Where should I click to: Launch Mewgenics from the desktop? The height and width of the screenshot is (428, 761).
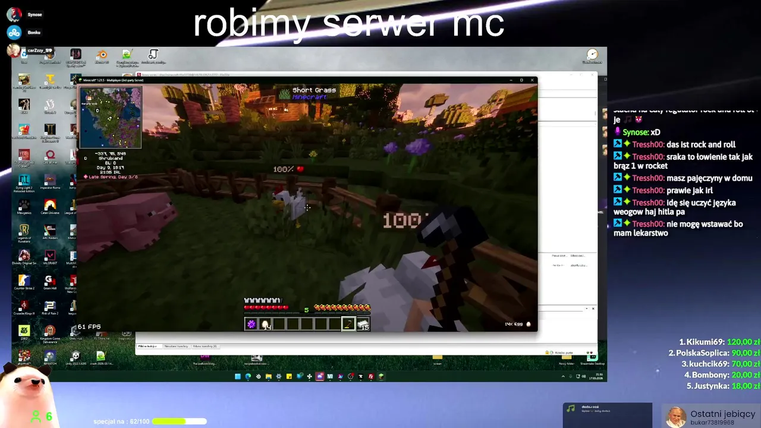(24, 207)
